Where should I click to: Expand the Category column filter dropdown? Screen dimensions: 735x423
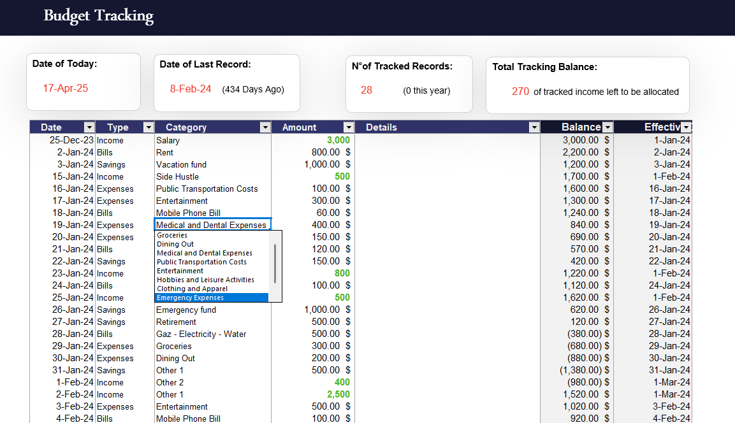(265, 127)
